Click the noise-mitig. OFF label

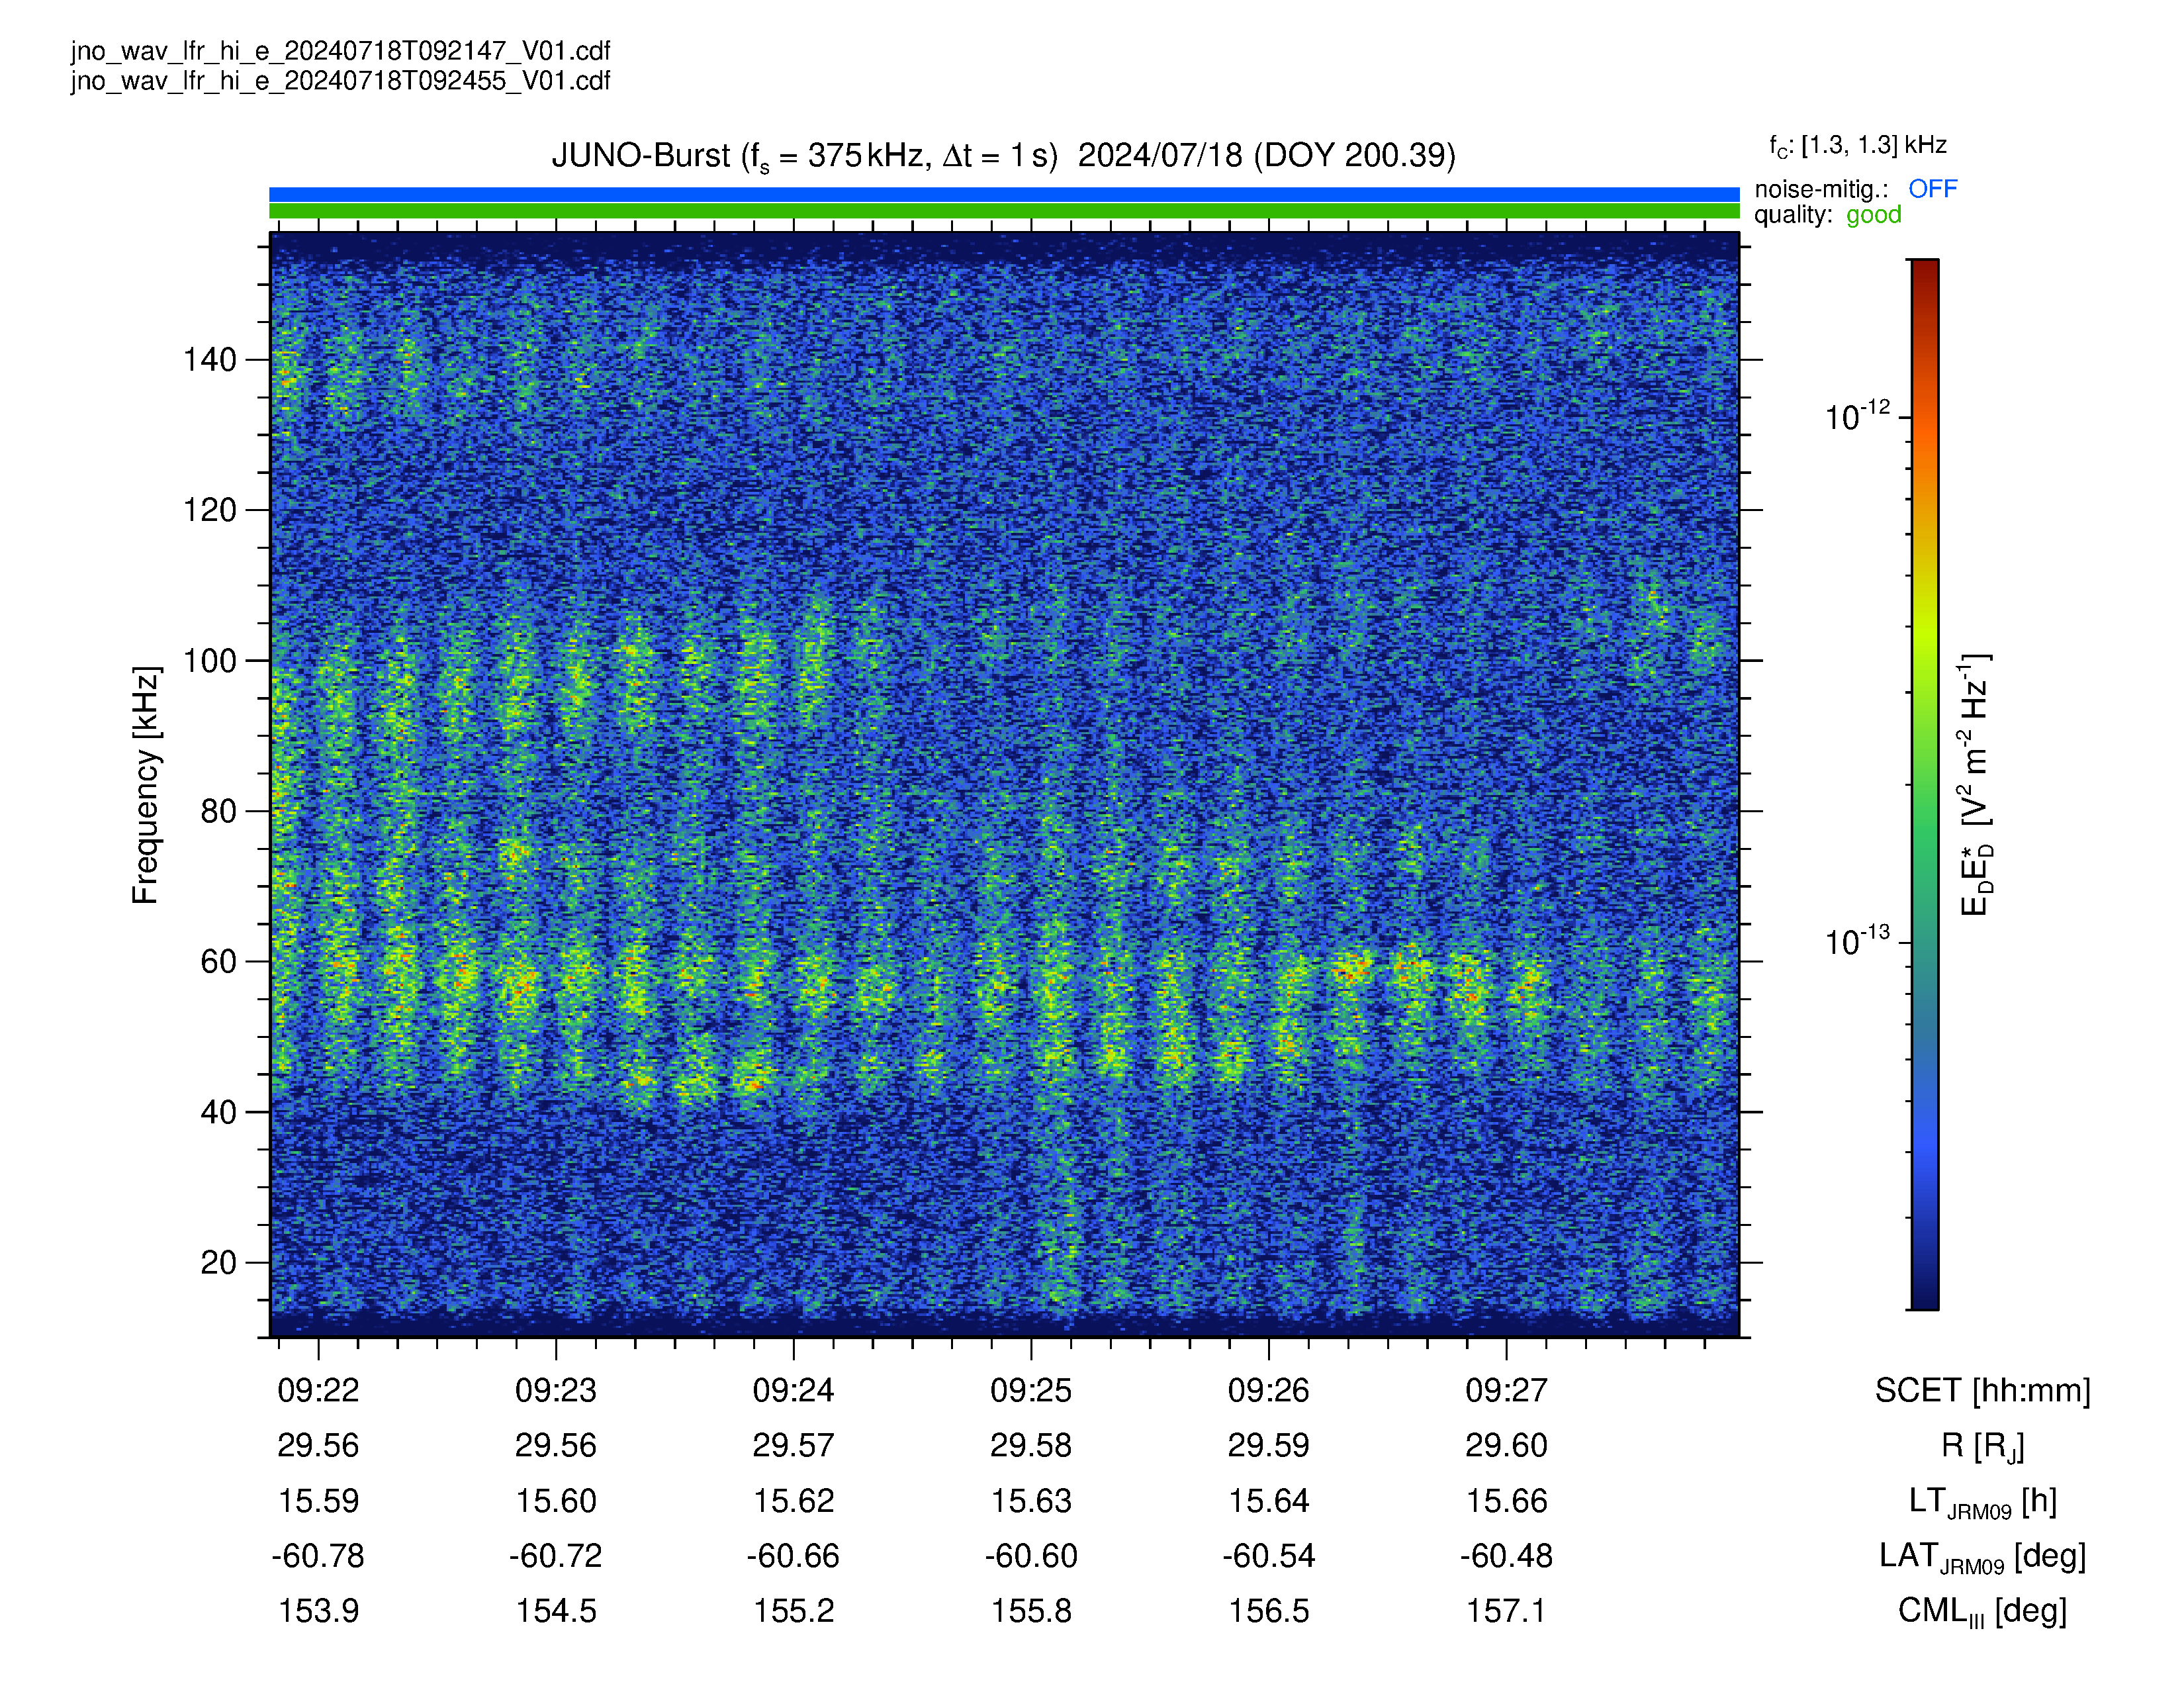click(x=1856, y=189)
